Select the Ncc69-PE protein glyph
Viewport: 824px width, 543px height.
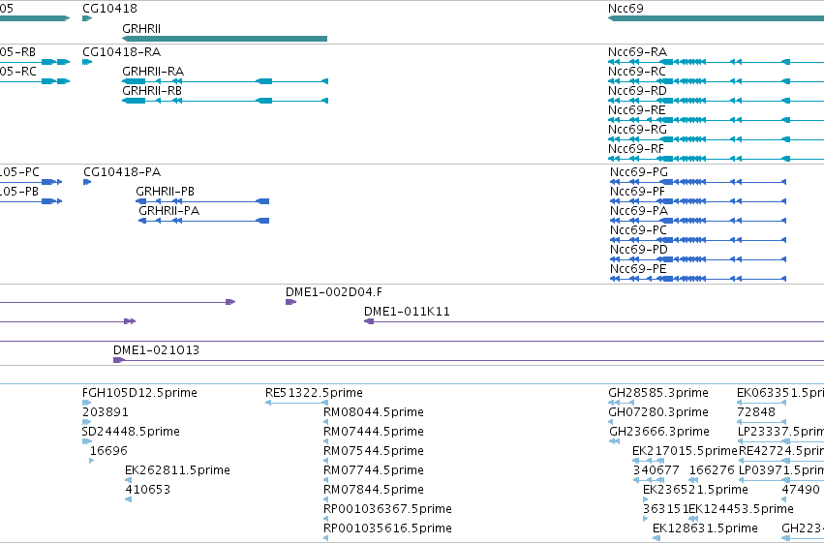click(x=698, y=279)
